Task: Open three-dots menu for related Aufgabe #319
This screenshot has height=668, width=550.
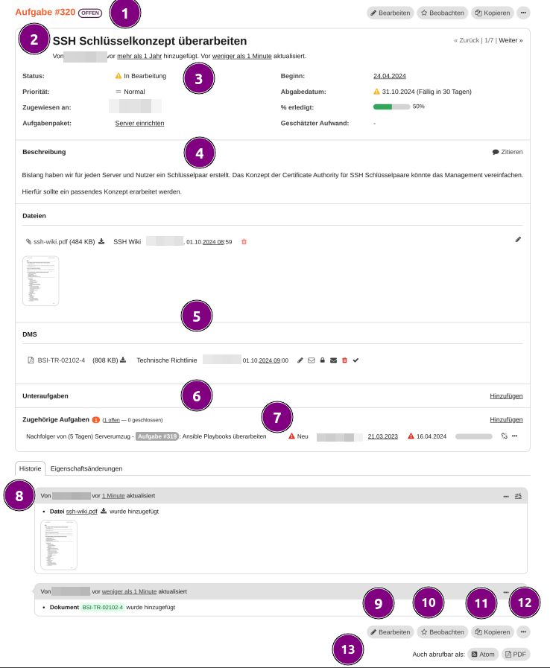Action: pos(514,436)
